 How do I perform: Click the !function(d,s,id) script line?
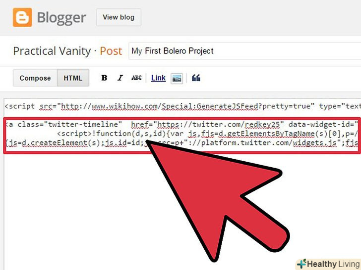207,134
